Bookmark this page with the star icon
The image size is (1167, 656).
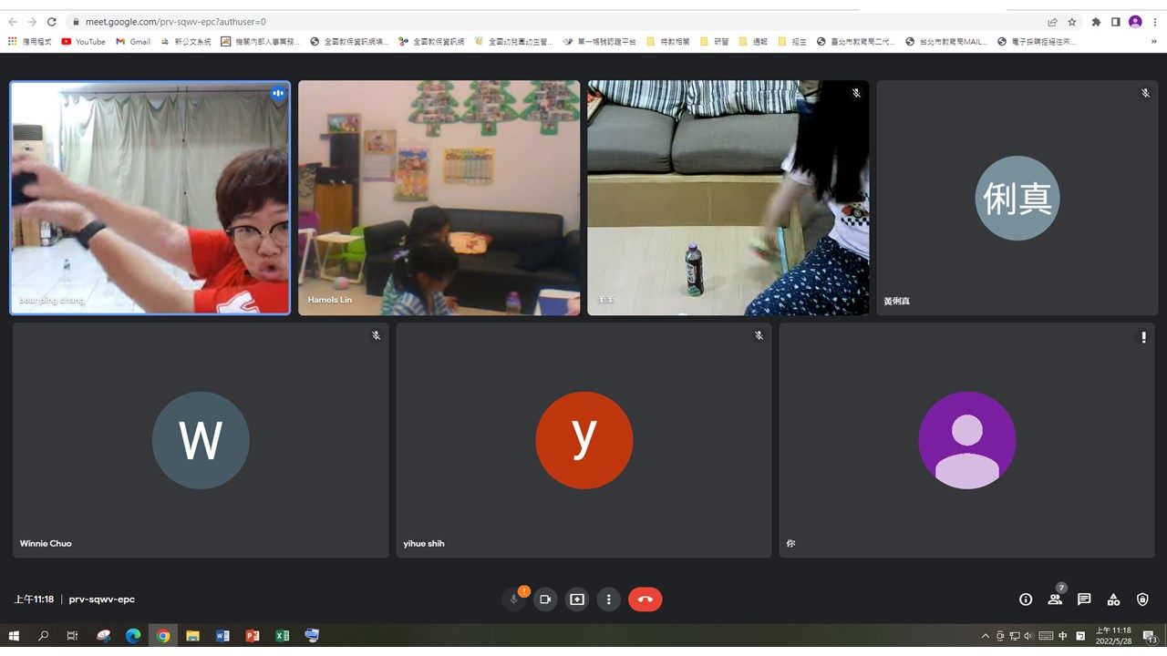click(x=1072, y=22)
